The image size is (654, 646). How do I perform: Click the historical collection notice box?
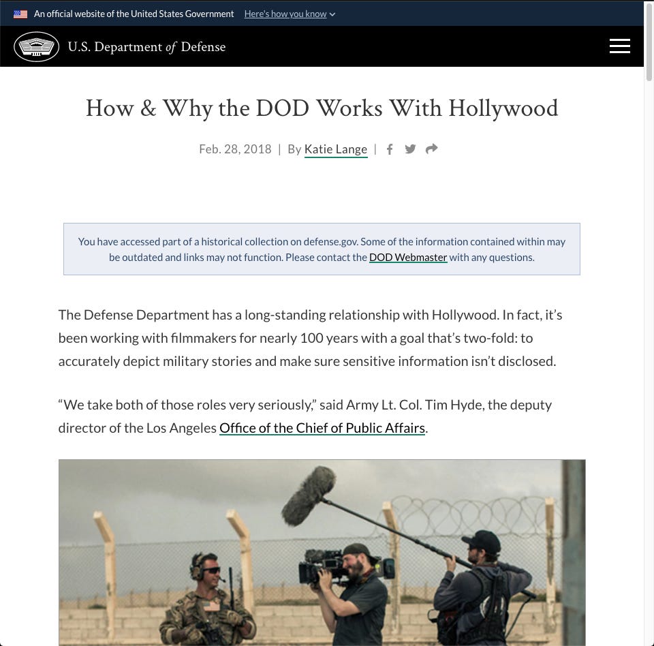pyautogui.click(x=322, y=249)
